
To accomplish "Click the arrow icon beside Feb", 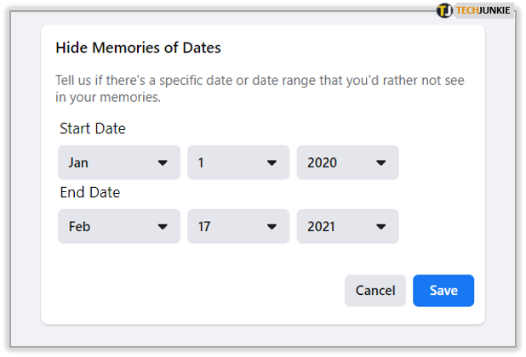I will point(163,227).
